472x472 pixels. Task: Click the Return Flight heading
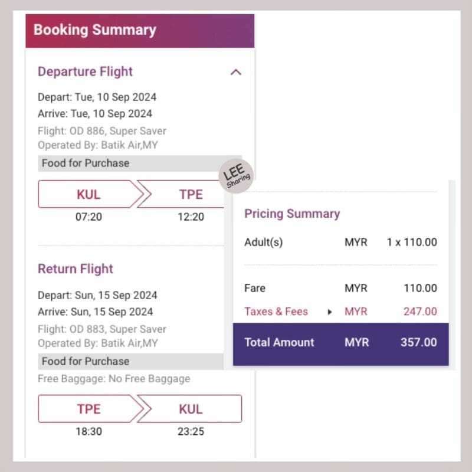pos(76,269)
